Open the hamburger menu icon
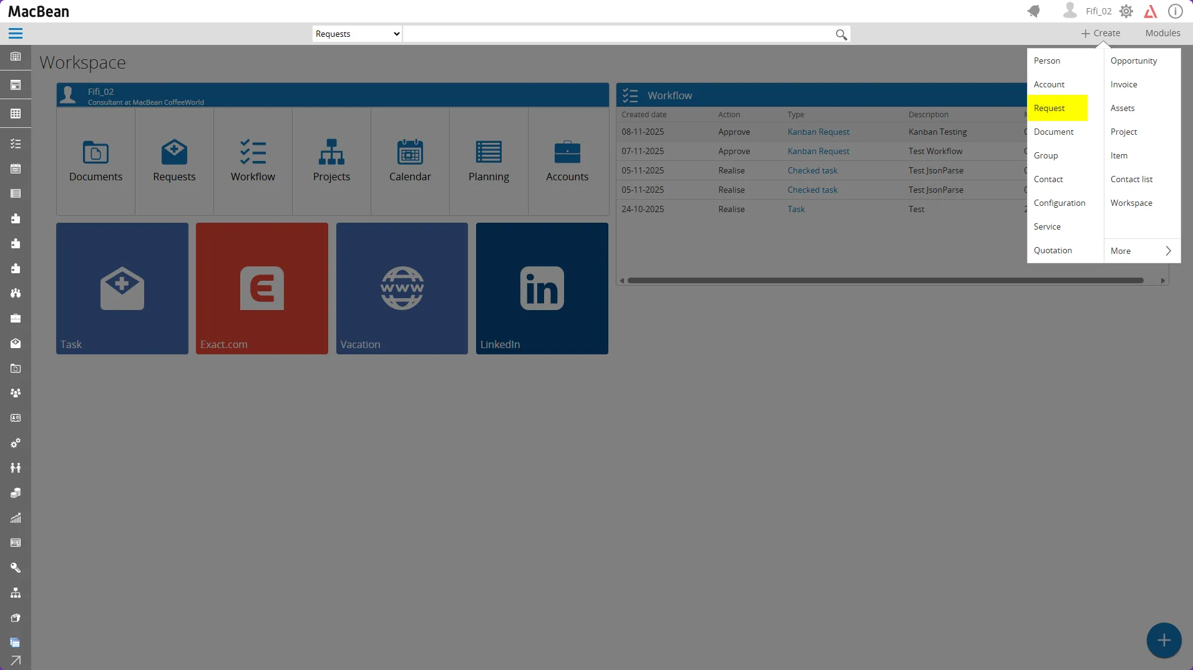The image size is (1193, 670). point(16,34)
